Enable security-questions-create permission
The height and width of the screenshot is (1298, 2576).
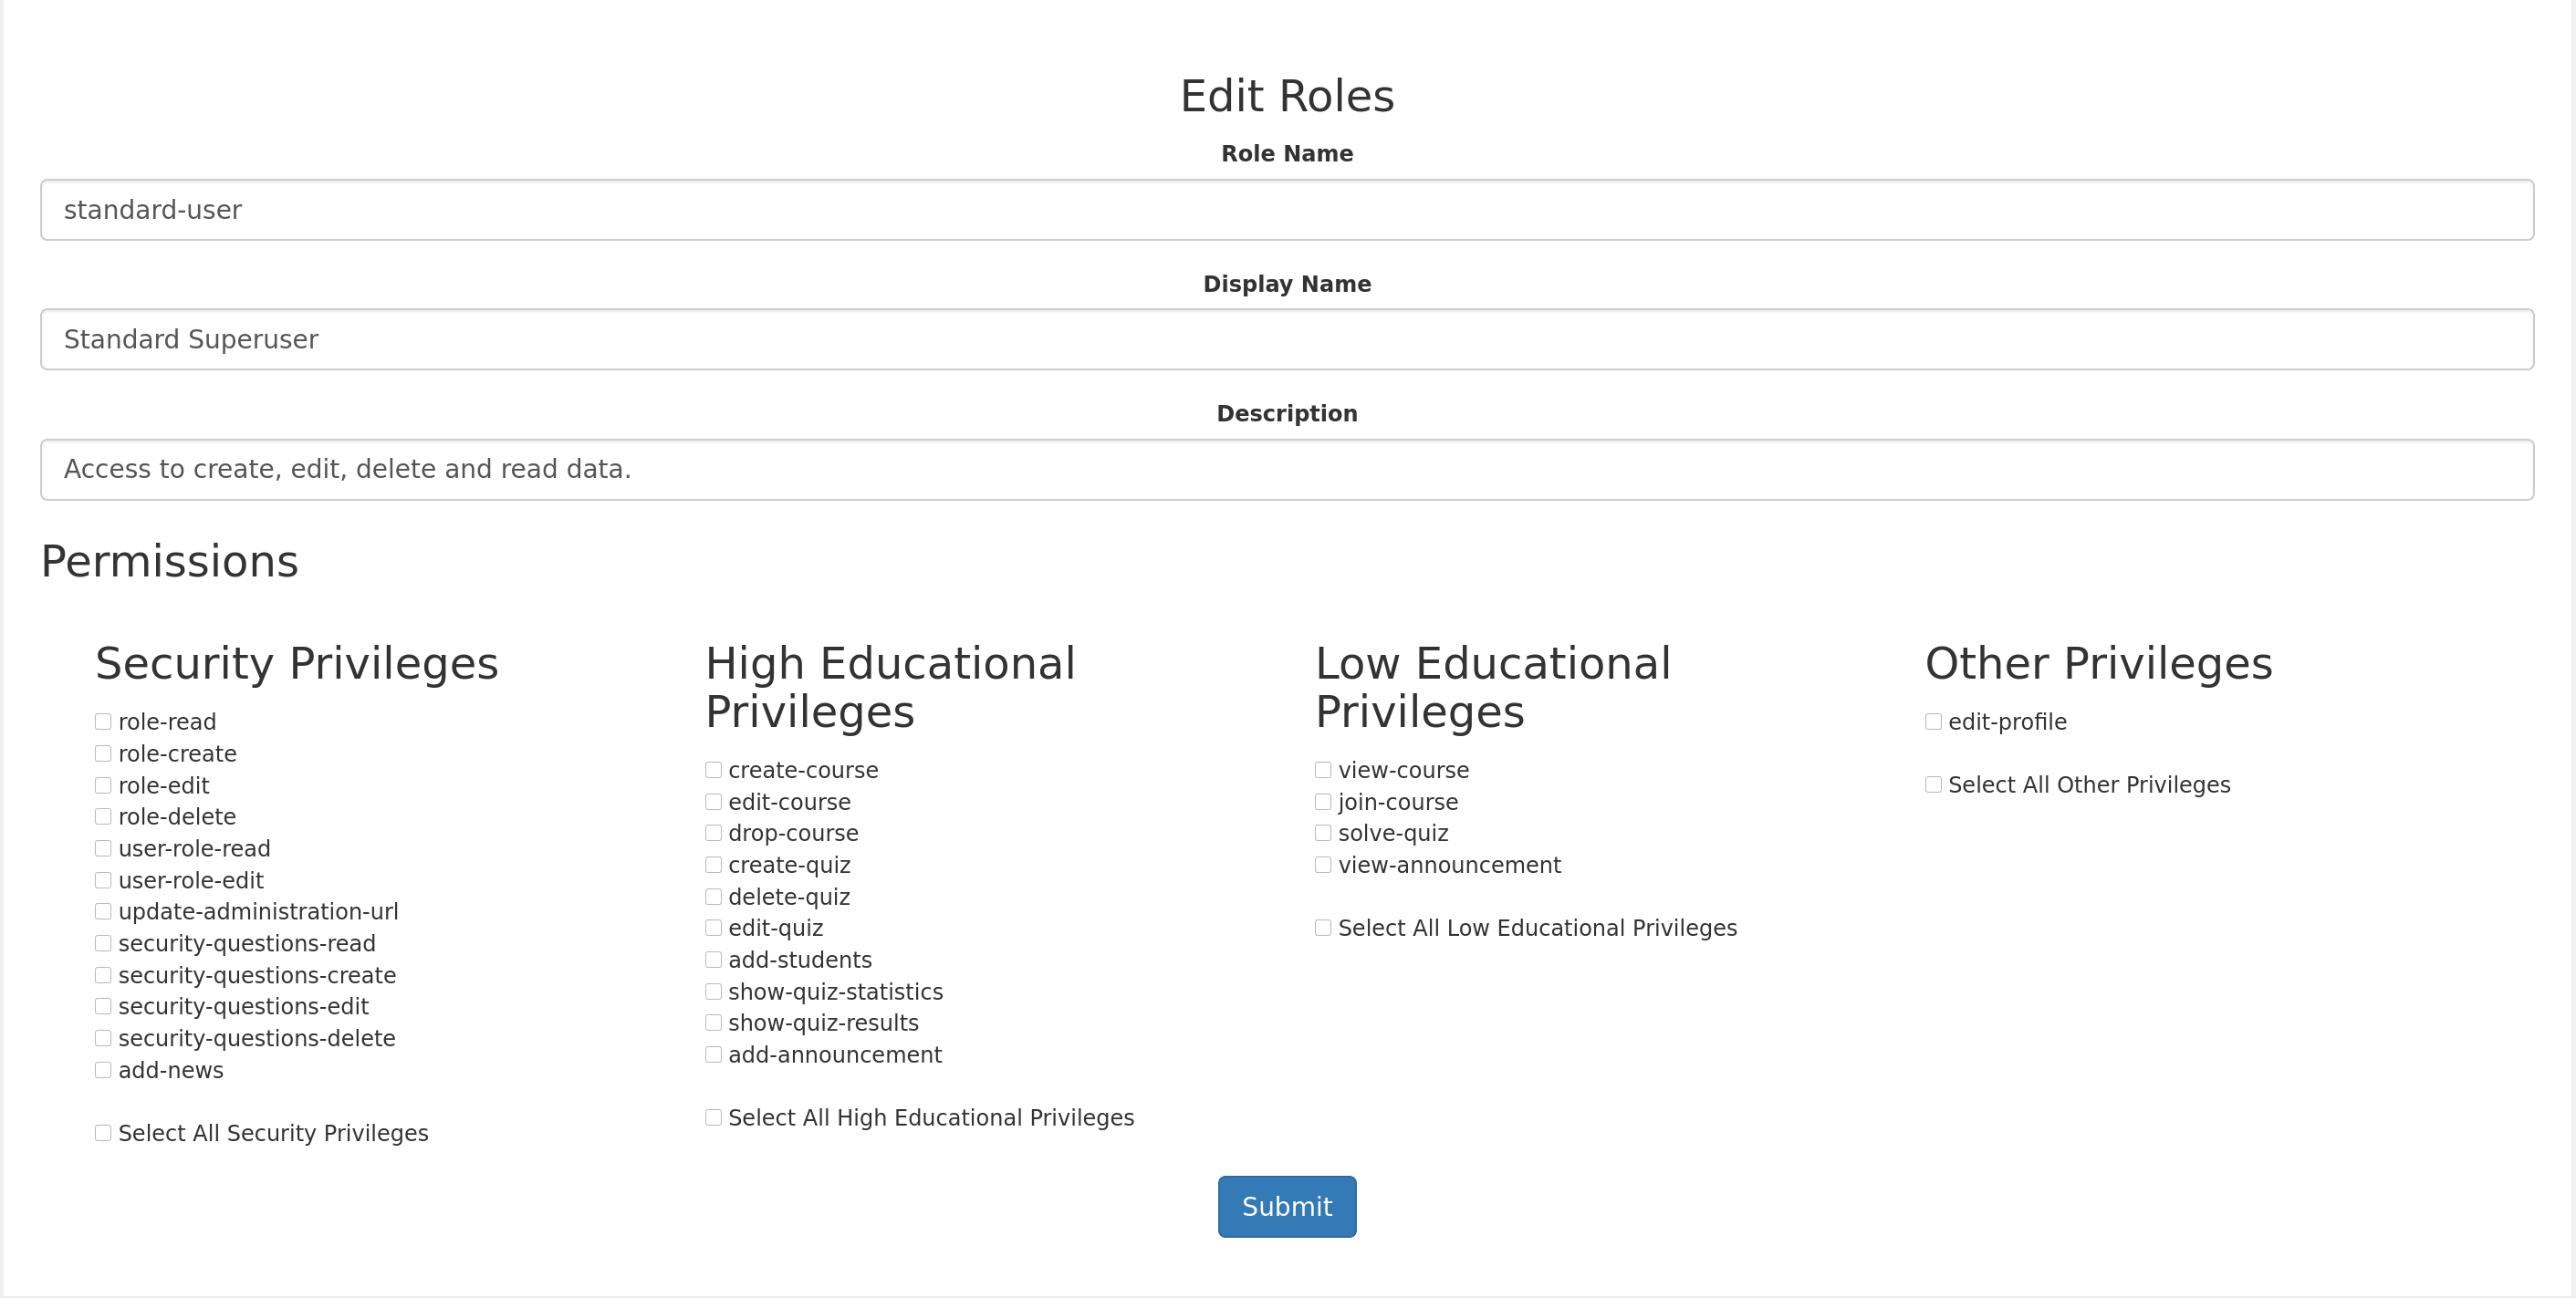103,975
